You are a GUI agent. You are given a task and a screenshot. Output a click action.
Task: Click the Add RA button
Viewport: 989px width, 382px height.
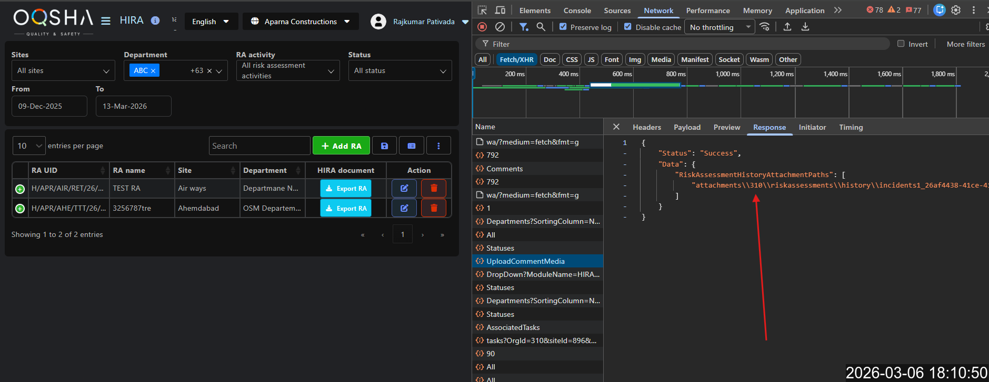[341, 146]
